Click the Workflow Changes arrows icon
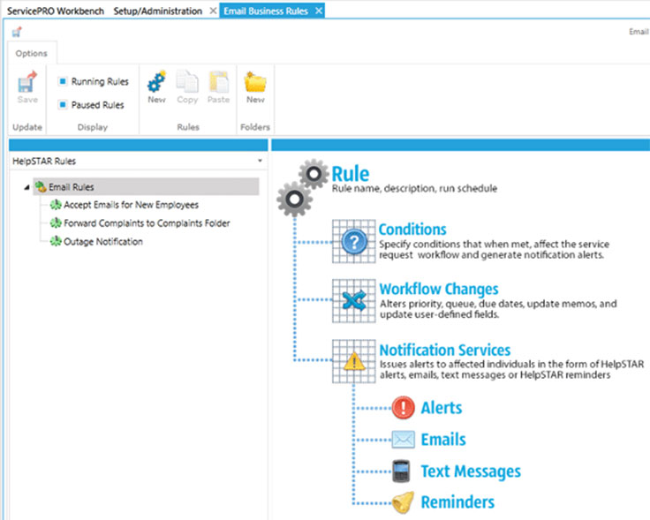The image size is (650, 520). [x=353, y=300]
